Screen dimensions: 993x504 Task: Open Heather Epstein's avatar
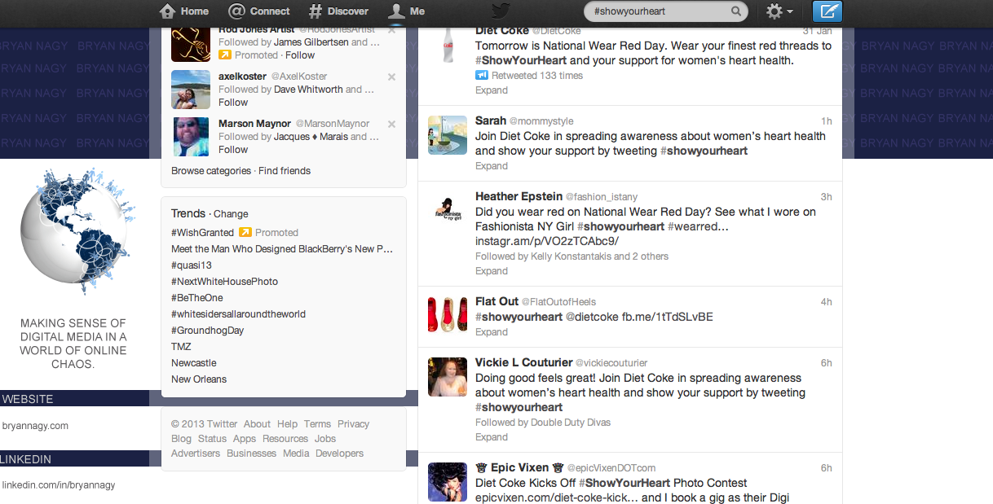coord(448,211)
